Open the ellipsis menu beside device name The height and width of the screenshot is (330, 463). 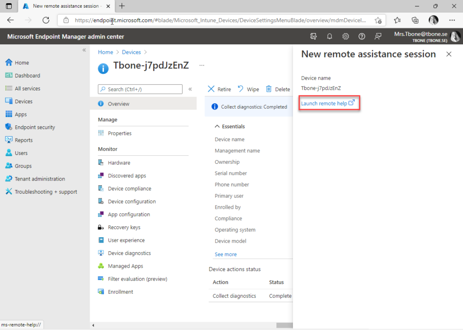[202, 65]
